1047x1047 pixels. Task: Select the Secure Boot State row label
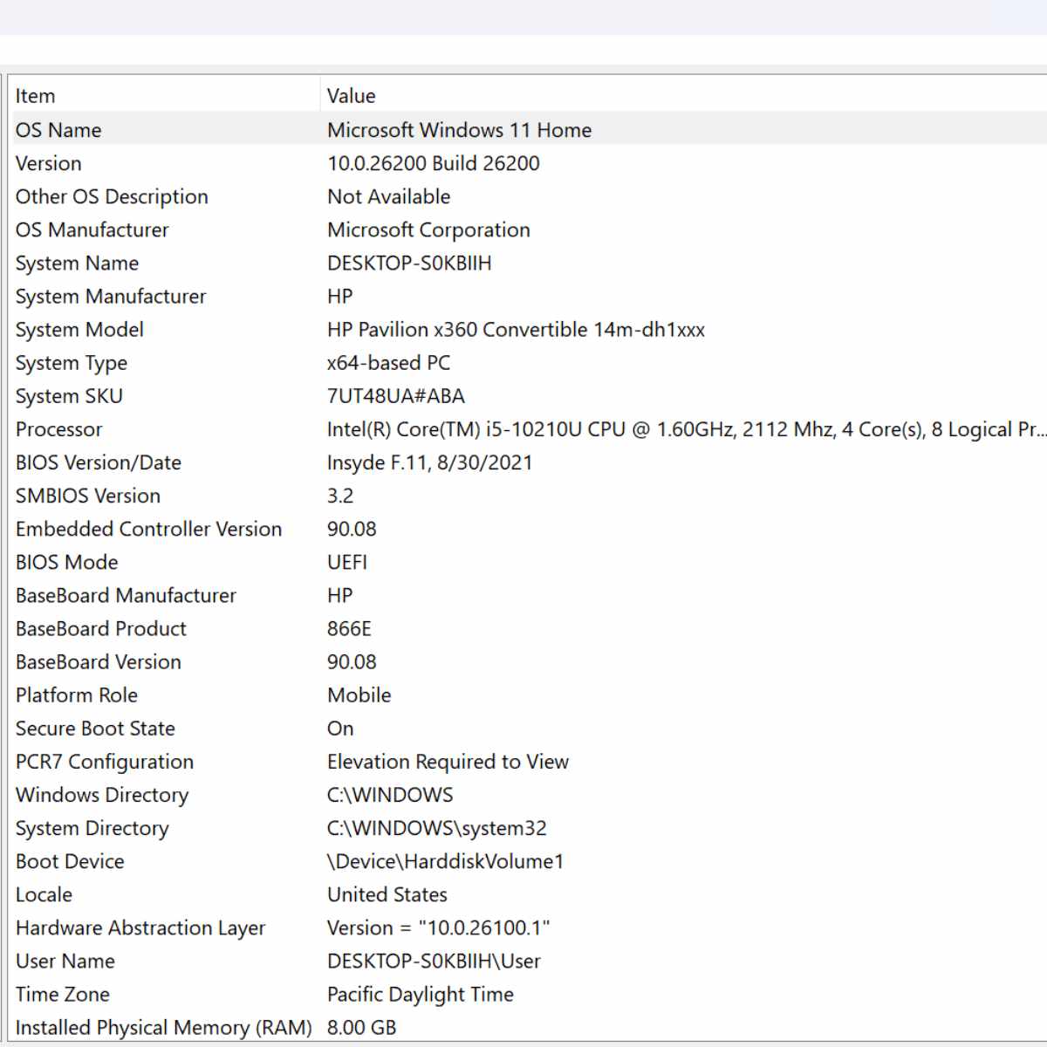tap(95, 729)
